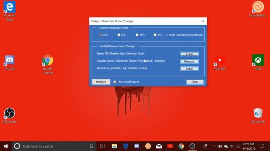The image size is (270, 151).
Task: Open Microsoft Edge desktop shortcut
Action: pos(9,11)
